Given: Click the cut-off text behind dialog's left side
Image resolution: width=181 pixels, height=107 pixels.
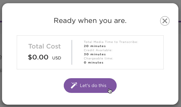Looking at the screenshot, I should tap(1, 57).
